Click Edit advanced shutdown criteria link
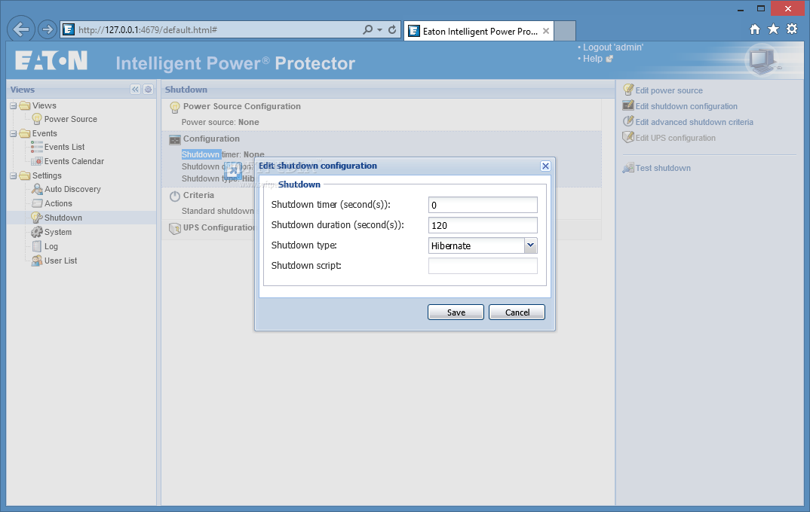Image resolution: width=810 pixels, height=512 pixels. [x=695, y=122]
